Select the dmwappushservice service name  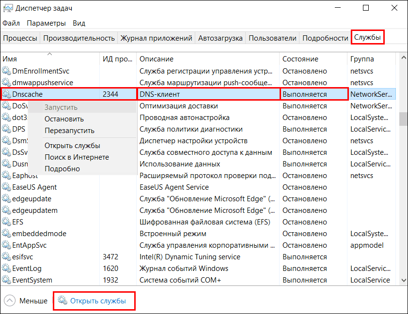click(43, 83)
